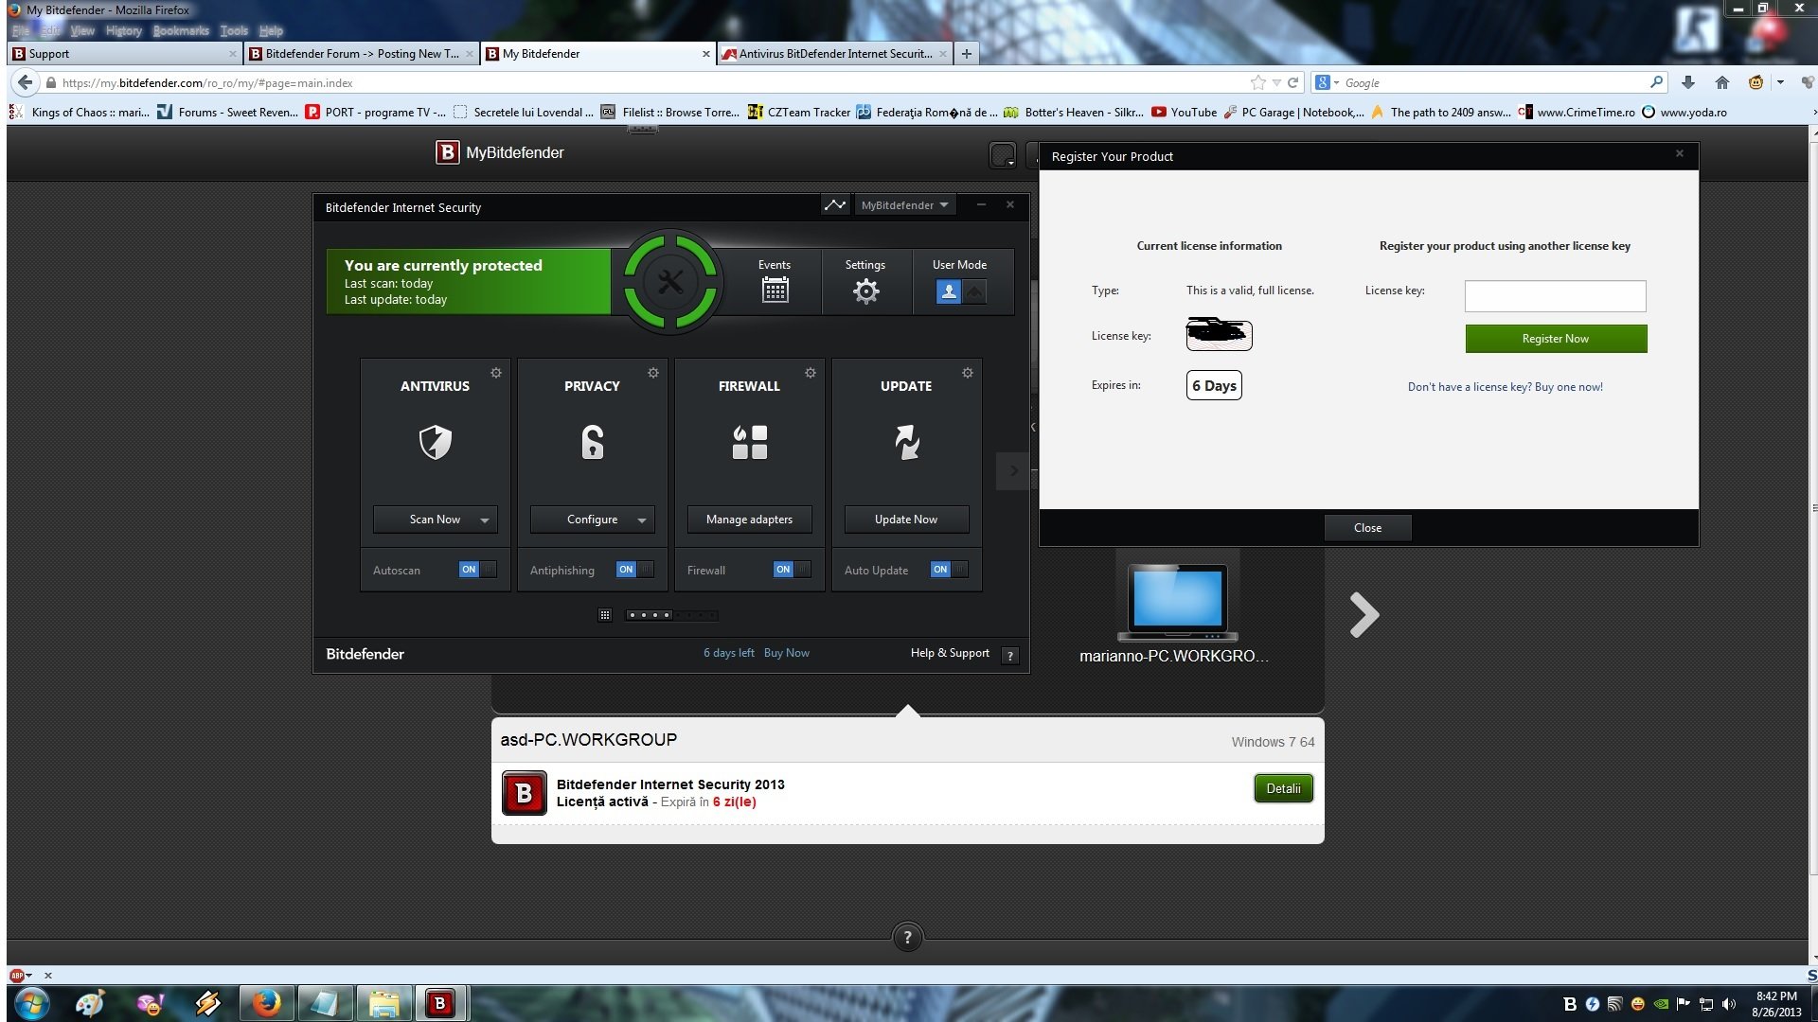This screenshot has width=1818, height=1022.
Task: Click the activity graph icon in title bar
Action: (834, 204)
